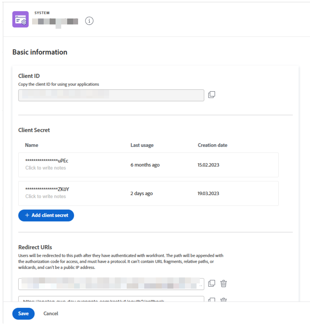
Task: Focus the second redirect URL field
Action: [x=111, y=300]
